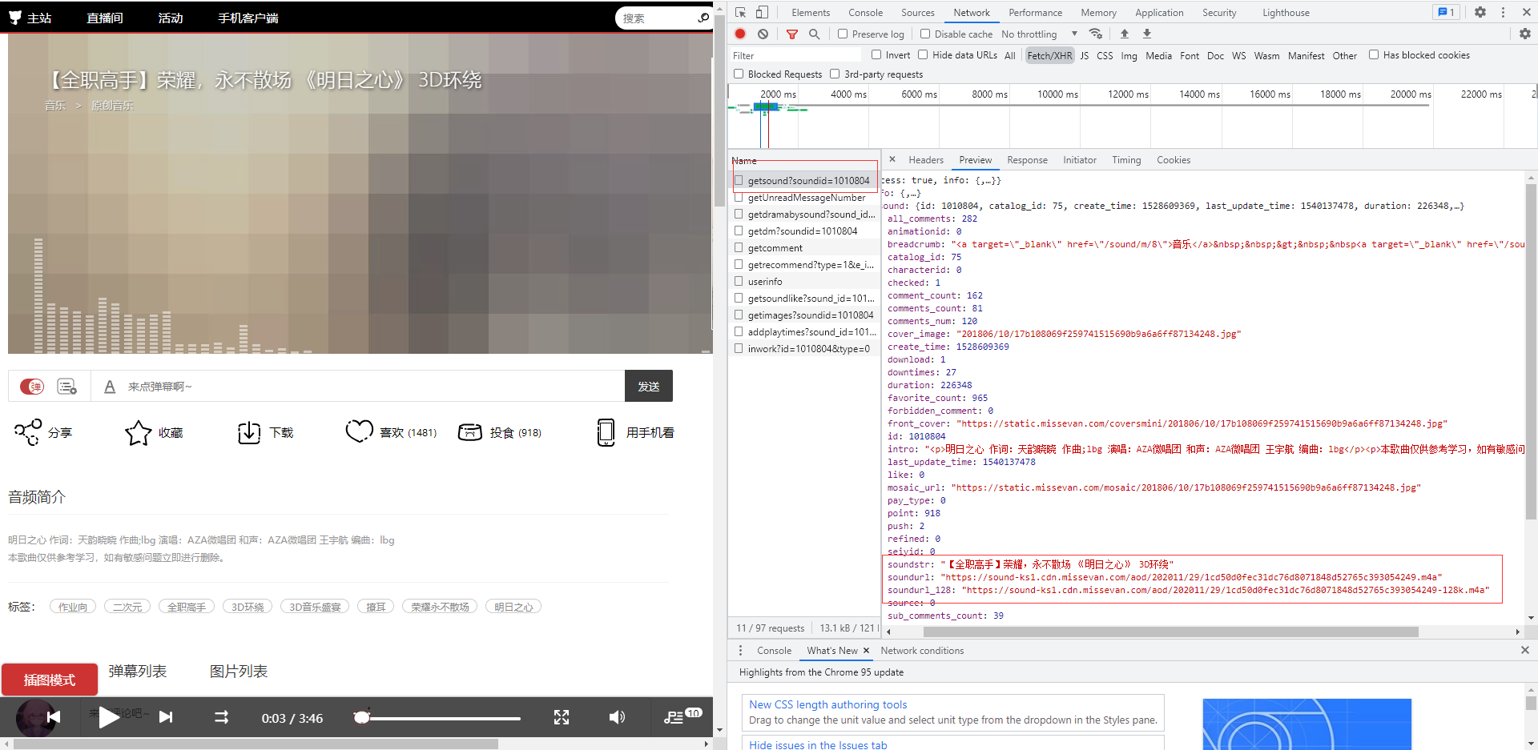
Task: Switch to the Response tab
Action: click(1027, 160)
